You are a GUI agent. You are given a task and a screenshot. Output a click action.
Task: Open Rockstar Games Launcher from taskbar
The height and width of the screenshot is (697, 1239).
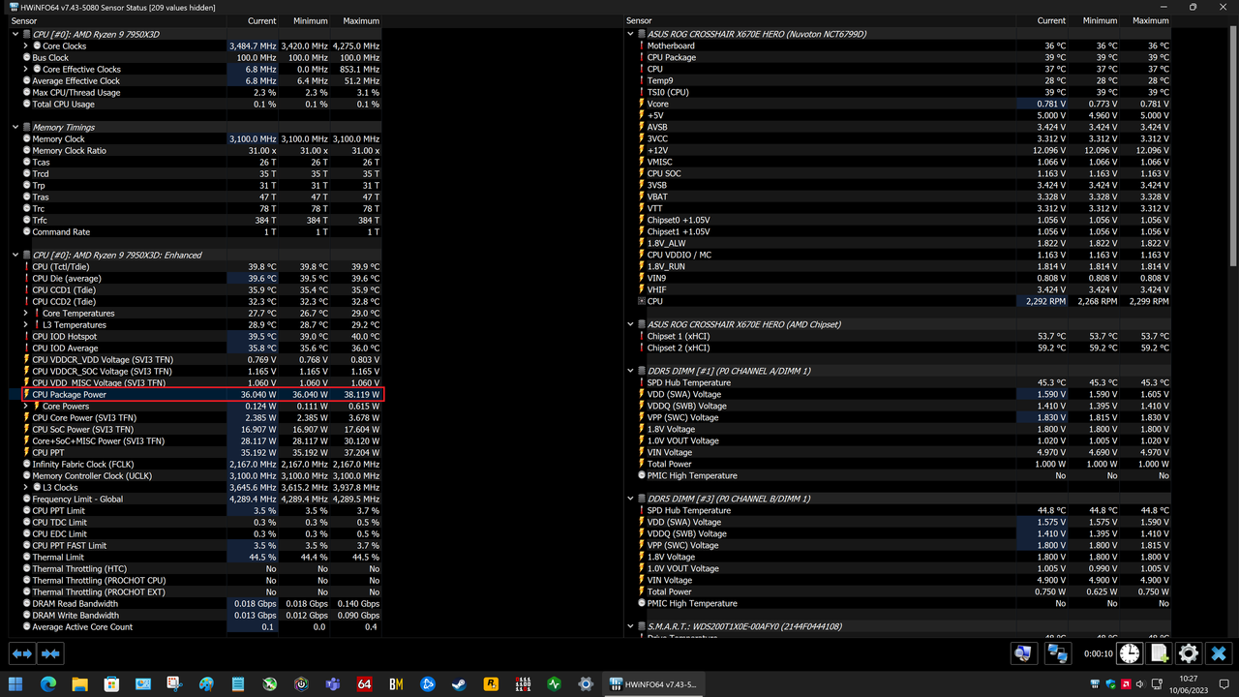coord(491,683)
